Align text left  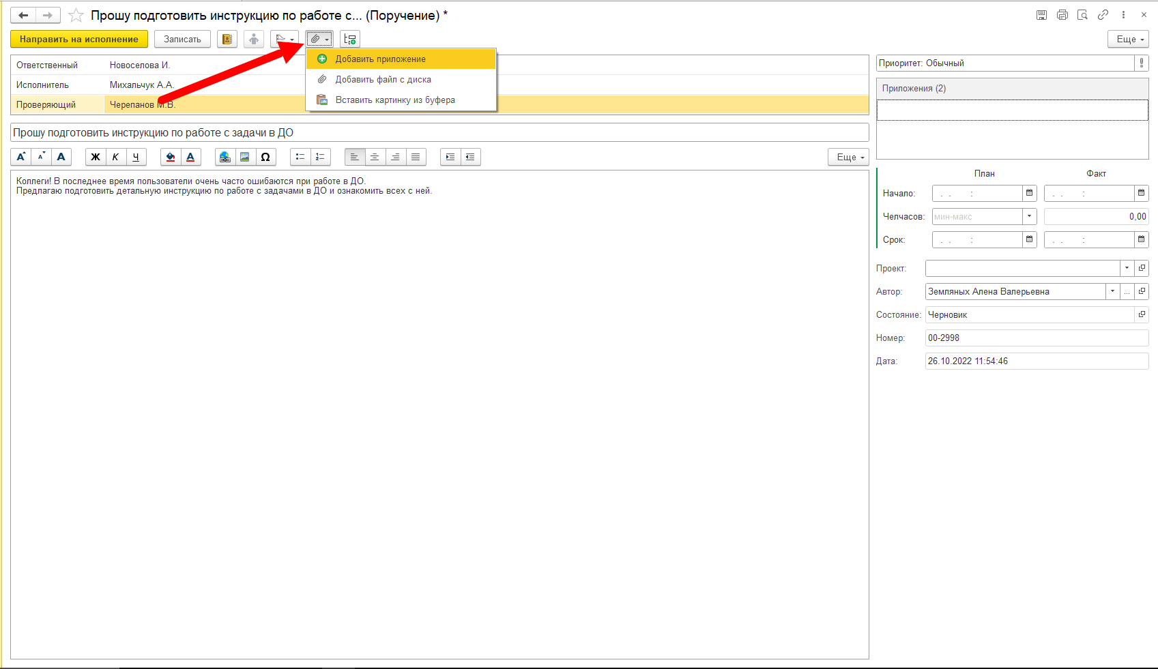click(x=355, y=157)
